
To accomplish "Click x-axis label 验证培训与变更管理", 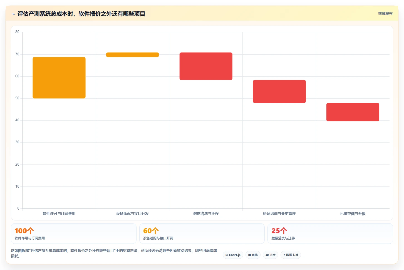I will pos(279,213).
